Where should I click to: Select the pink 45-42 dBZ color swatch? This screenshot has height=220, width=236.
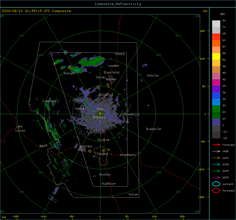tap(216, 76)
